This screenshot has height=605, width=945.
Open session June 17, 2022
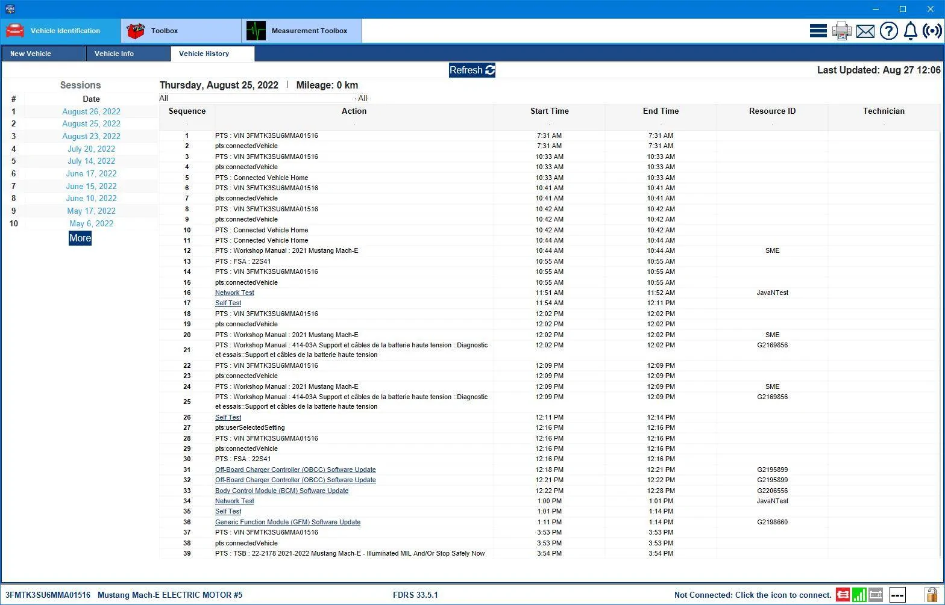pos(91,173)
